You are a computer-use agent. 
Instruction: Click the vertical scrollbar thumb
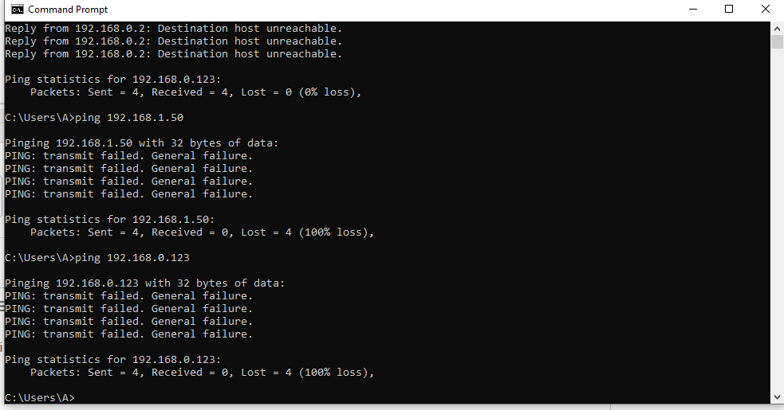tap(777, 42)
